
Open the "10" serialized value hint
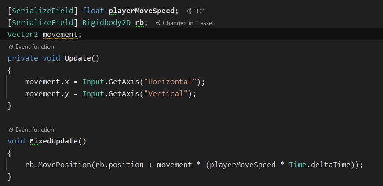click(x=199, y=11)
